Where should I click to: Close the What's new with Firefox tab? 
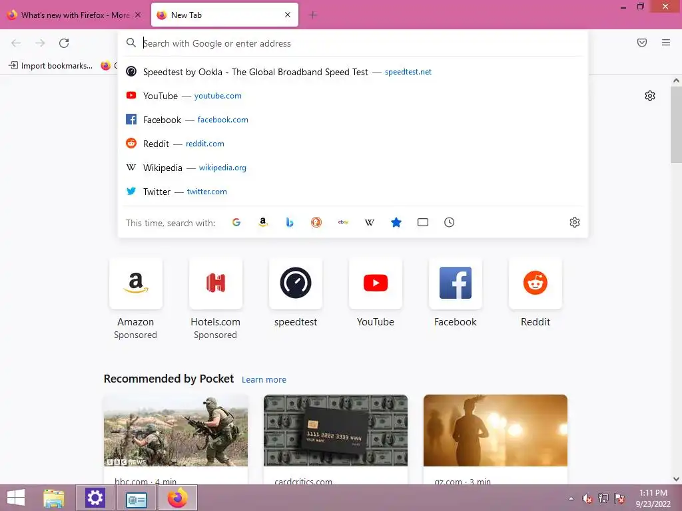pyautogui.click(x=138, y=15)
